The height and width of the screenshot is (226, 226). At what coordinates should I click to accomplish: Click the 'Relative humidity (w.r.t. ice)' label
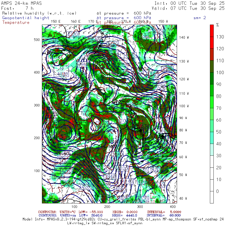click(x=39, y=13)
